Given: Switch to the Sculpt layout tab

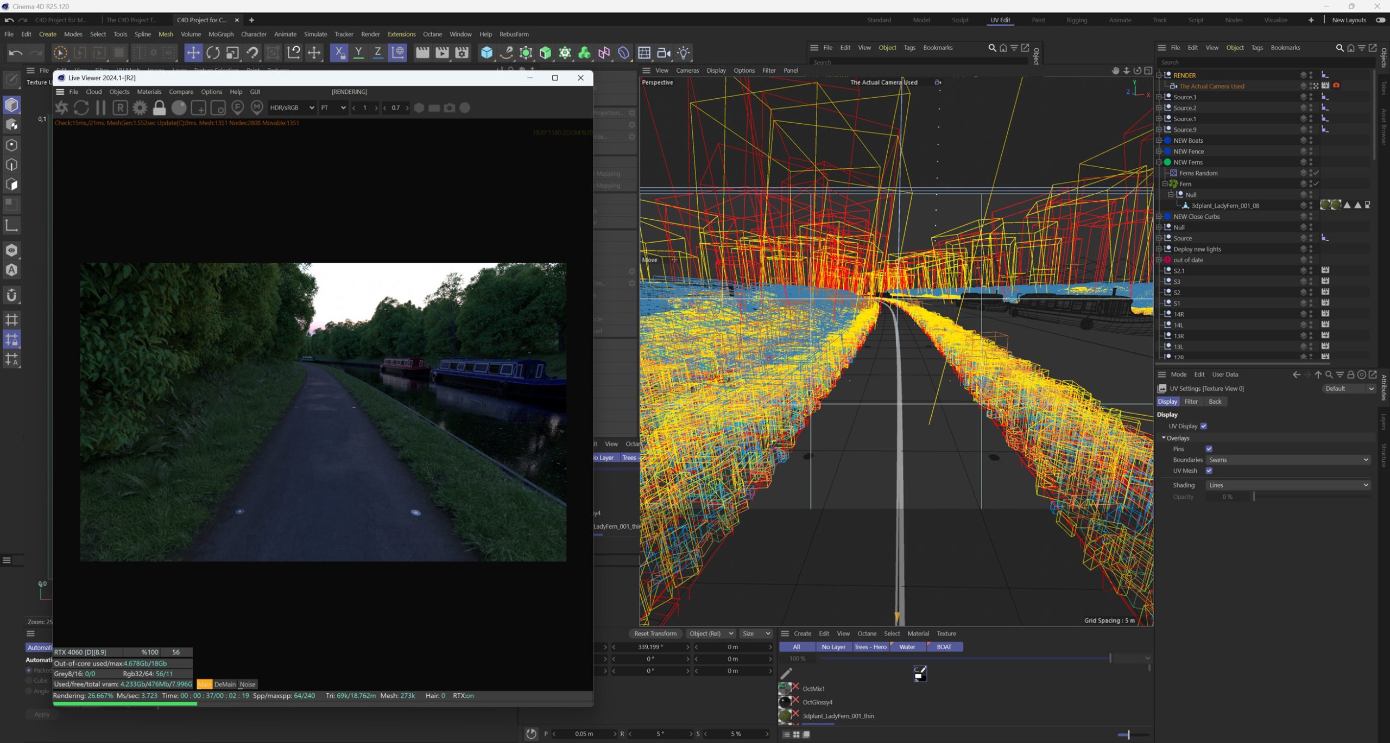Looking at the screenshot, I should pos(959,20).
